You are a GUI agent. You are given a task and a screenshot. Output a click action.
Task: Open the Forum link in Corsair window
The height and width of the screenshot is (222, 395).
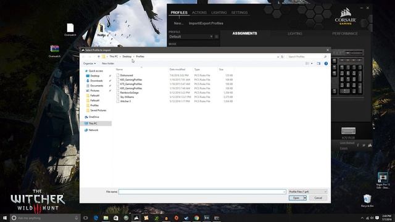pyautogui.click(x=344, y=148)
